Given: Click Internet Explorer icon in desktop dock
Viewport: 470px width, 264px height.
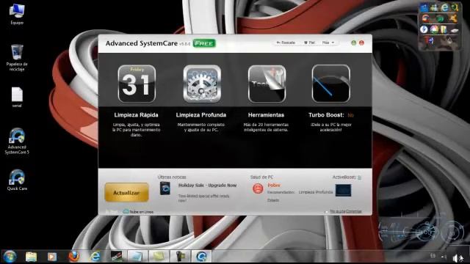Looking at the screenshot, I should 445,7.
